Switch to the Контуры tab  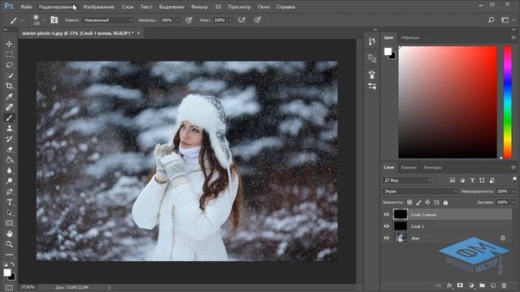(433, 168)
